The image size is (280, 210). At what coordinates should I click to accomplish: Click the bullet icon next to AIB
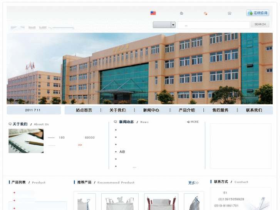116,152
